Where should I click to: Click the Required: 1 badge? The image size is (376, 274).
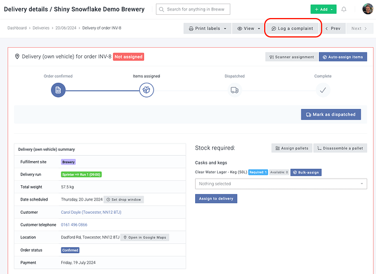pyautogui.click(x=258, y=173)
